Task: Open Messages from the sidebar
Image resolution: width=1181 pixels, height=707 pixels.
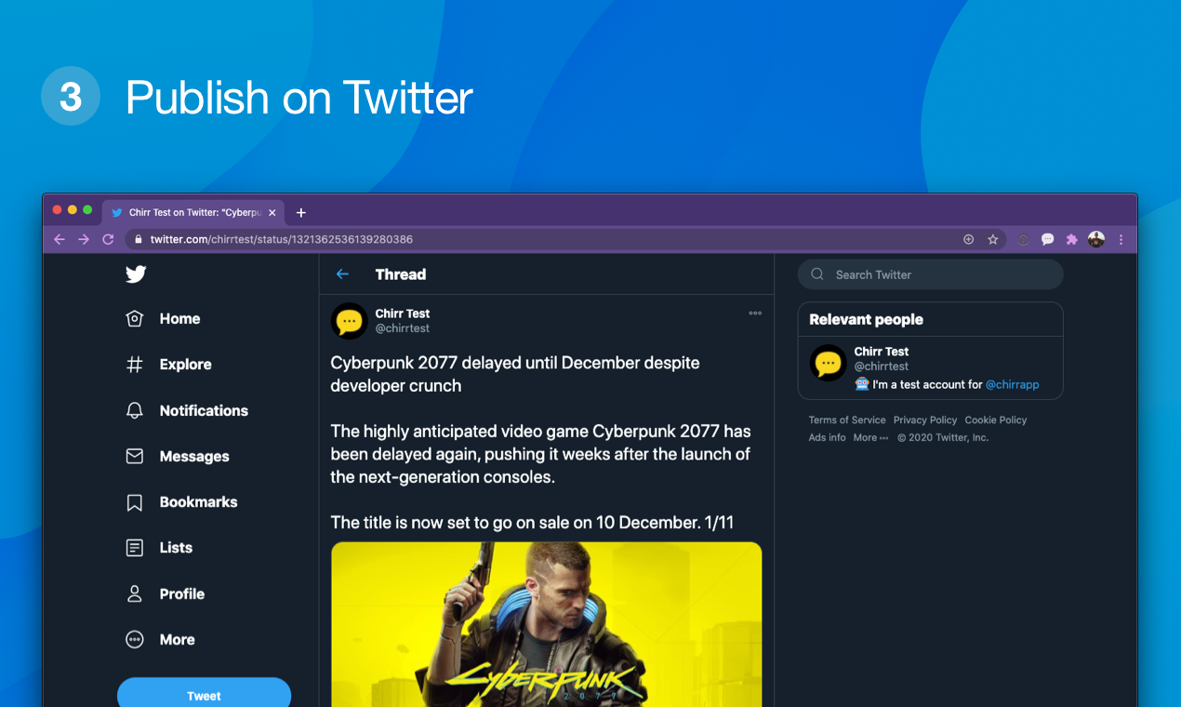Action: coord(177,456)
